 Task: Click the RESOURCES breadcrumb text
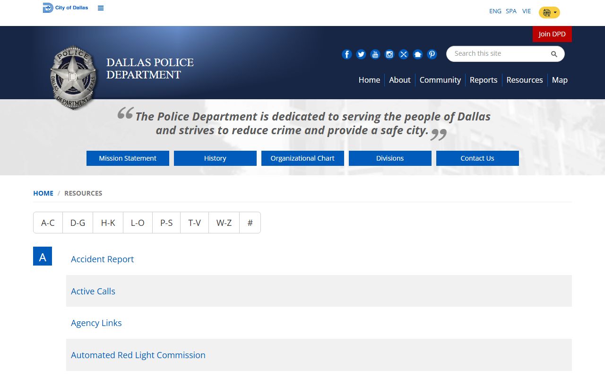[83, 193]
